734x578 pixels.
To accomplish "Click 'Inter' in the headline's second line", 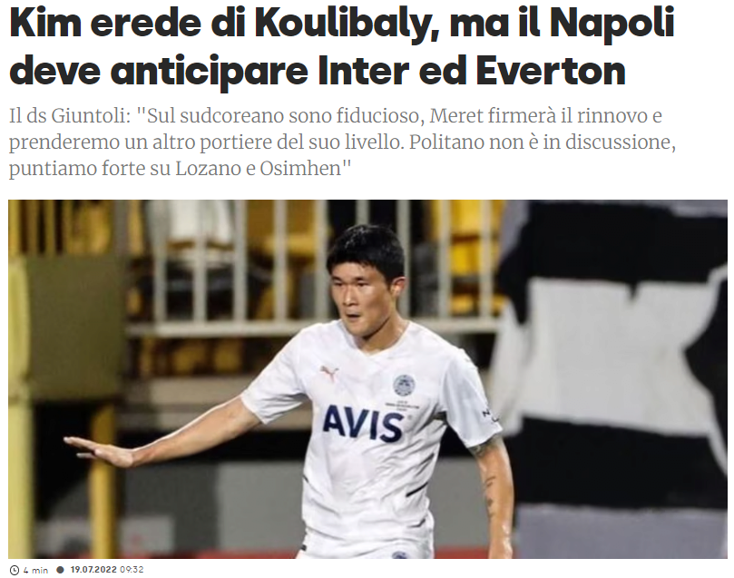I will 364,70.
